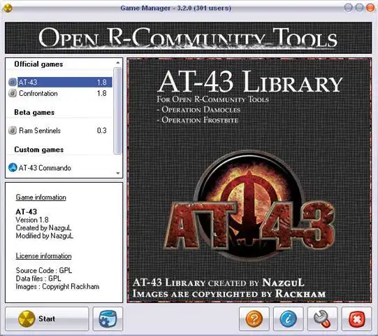Click game list scroll up arrow
378x336 pixels.
click(118, 63)
